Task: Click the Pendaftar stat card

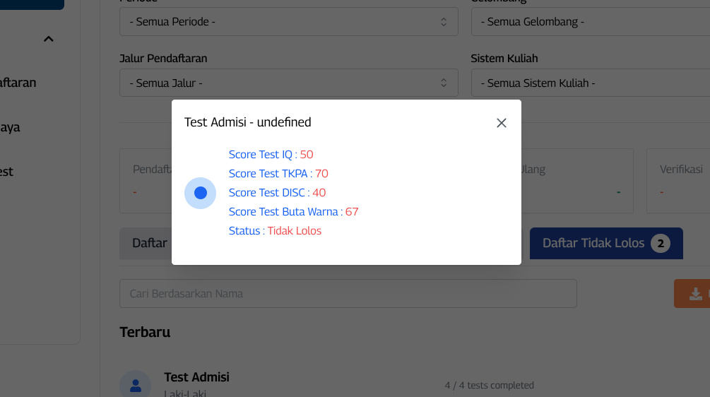Action: [x=146, y=181]
